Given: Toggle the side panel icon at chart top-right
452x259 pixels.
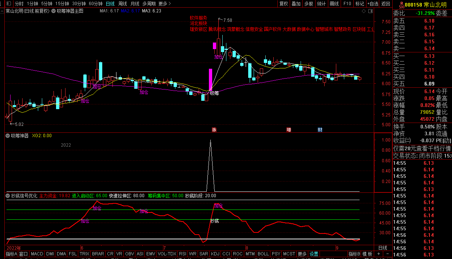Looking at the screenshot, I should coord(370,11).
